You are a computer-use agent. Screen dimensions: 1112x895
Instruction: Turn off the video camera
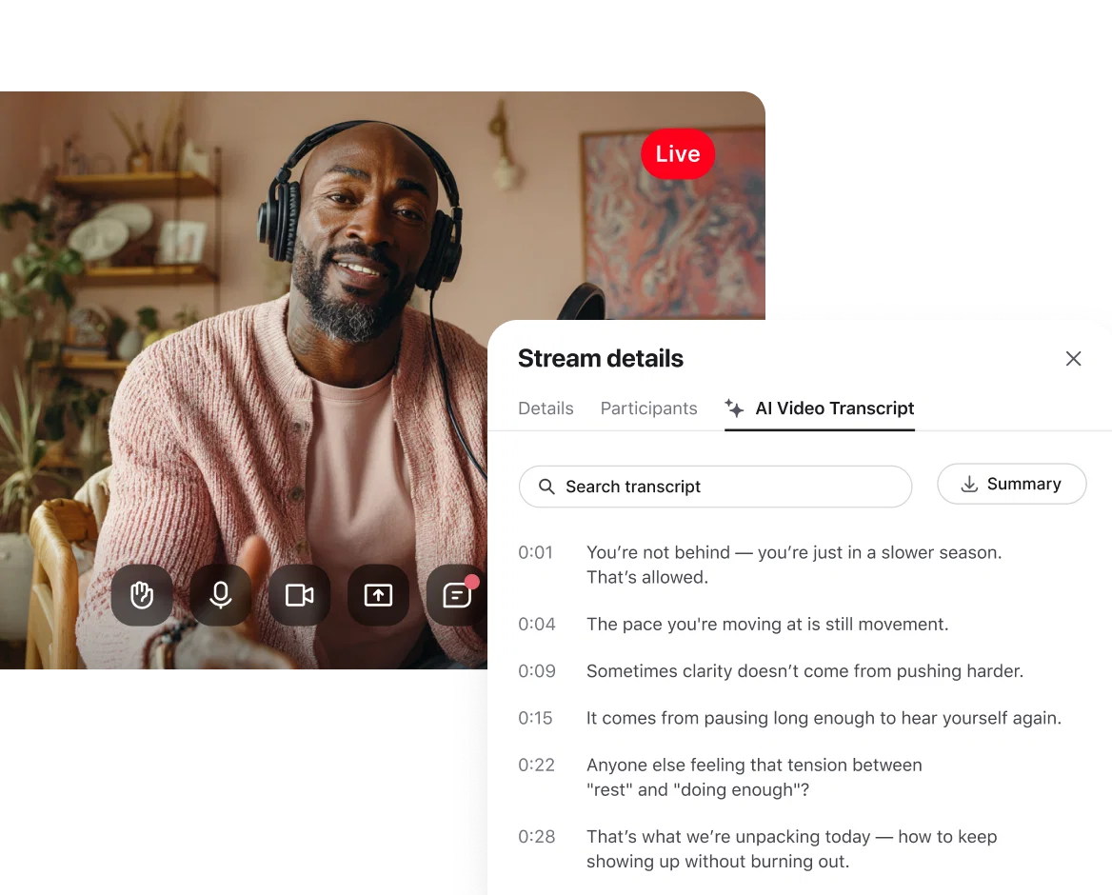pos(299,595)
